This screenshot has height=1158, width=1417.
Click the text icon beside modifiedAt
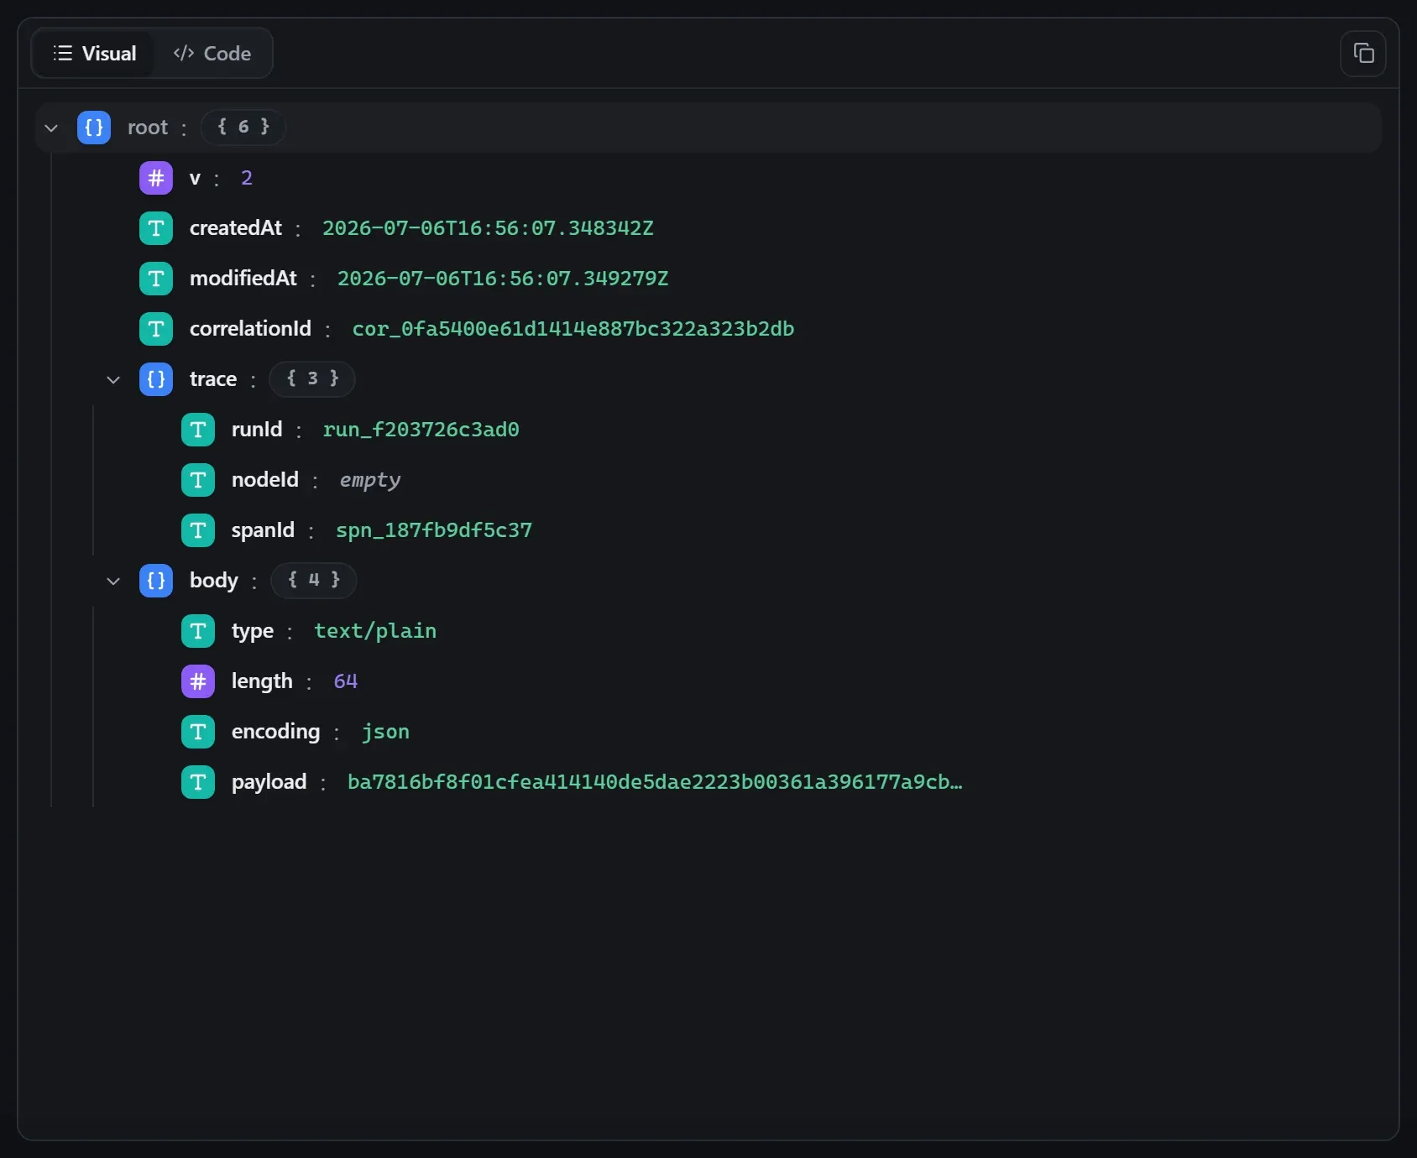156,279
